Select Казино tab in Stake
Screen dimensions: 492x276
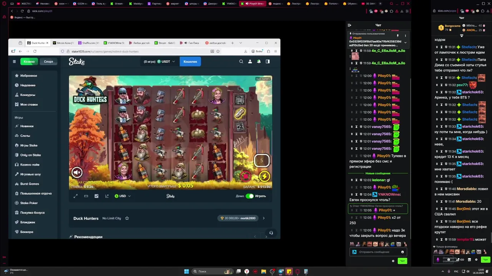29,61
